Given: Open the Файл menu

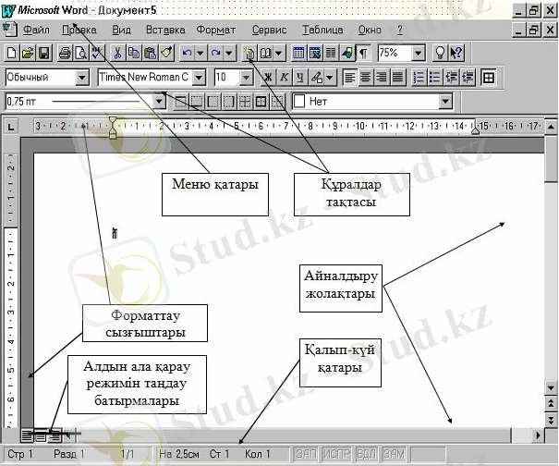Looking at the screenshot, I should pyautogui.click(x=37, y=30).
